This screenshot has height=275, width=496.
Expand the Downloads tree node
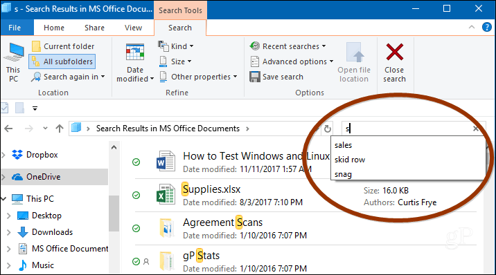[x=9, y=232]
